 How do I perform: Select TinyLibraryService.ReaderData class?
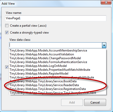(58, 85)
